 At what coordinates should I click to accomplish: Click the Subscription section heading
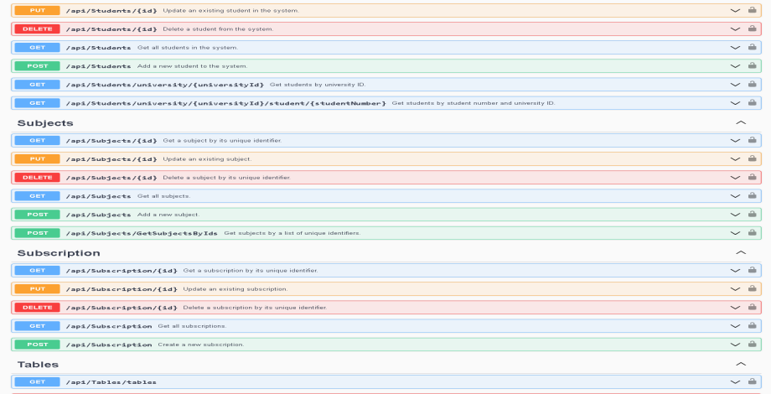tap(59, 252)
